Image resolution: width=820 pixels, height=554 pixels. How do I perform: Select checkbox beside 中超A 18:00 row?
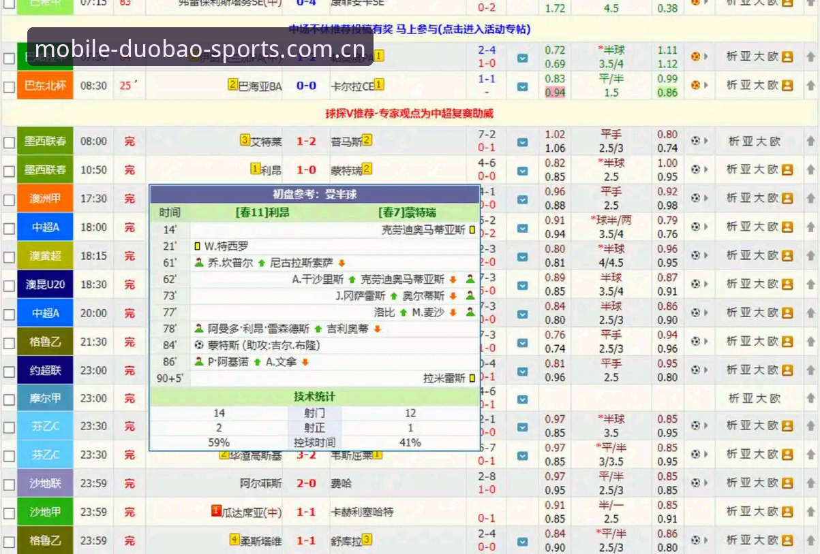(x=9, y=229)
